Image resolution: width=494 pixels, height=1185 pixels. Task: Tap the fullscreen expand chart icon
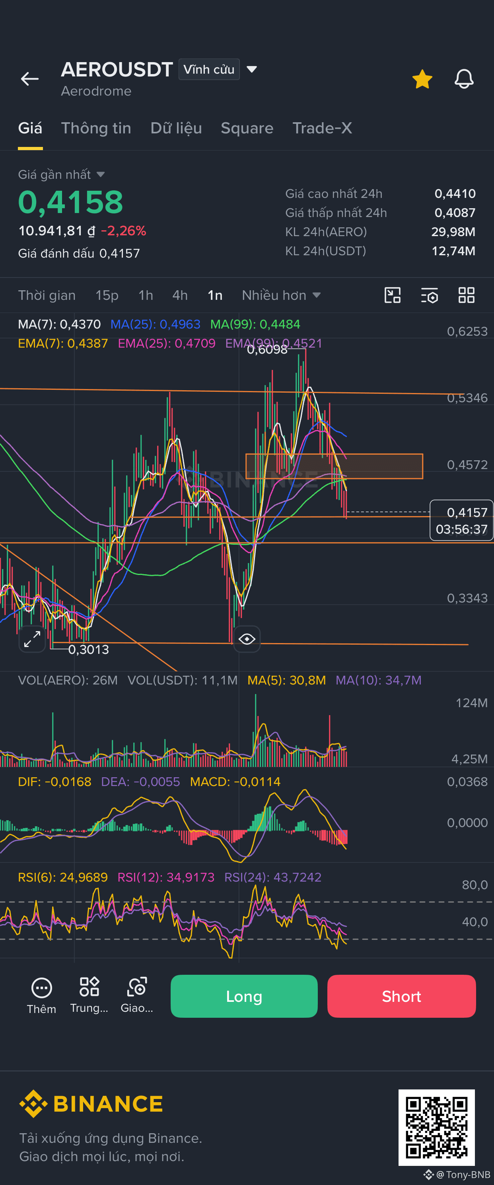[x=32, y=639]
